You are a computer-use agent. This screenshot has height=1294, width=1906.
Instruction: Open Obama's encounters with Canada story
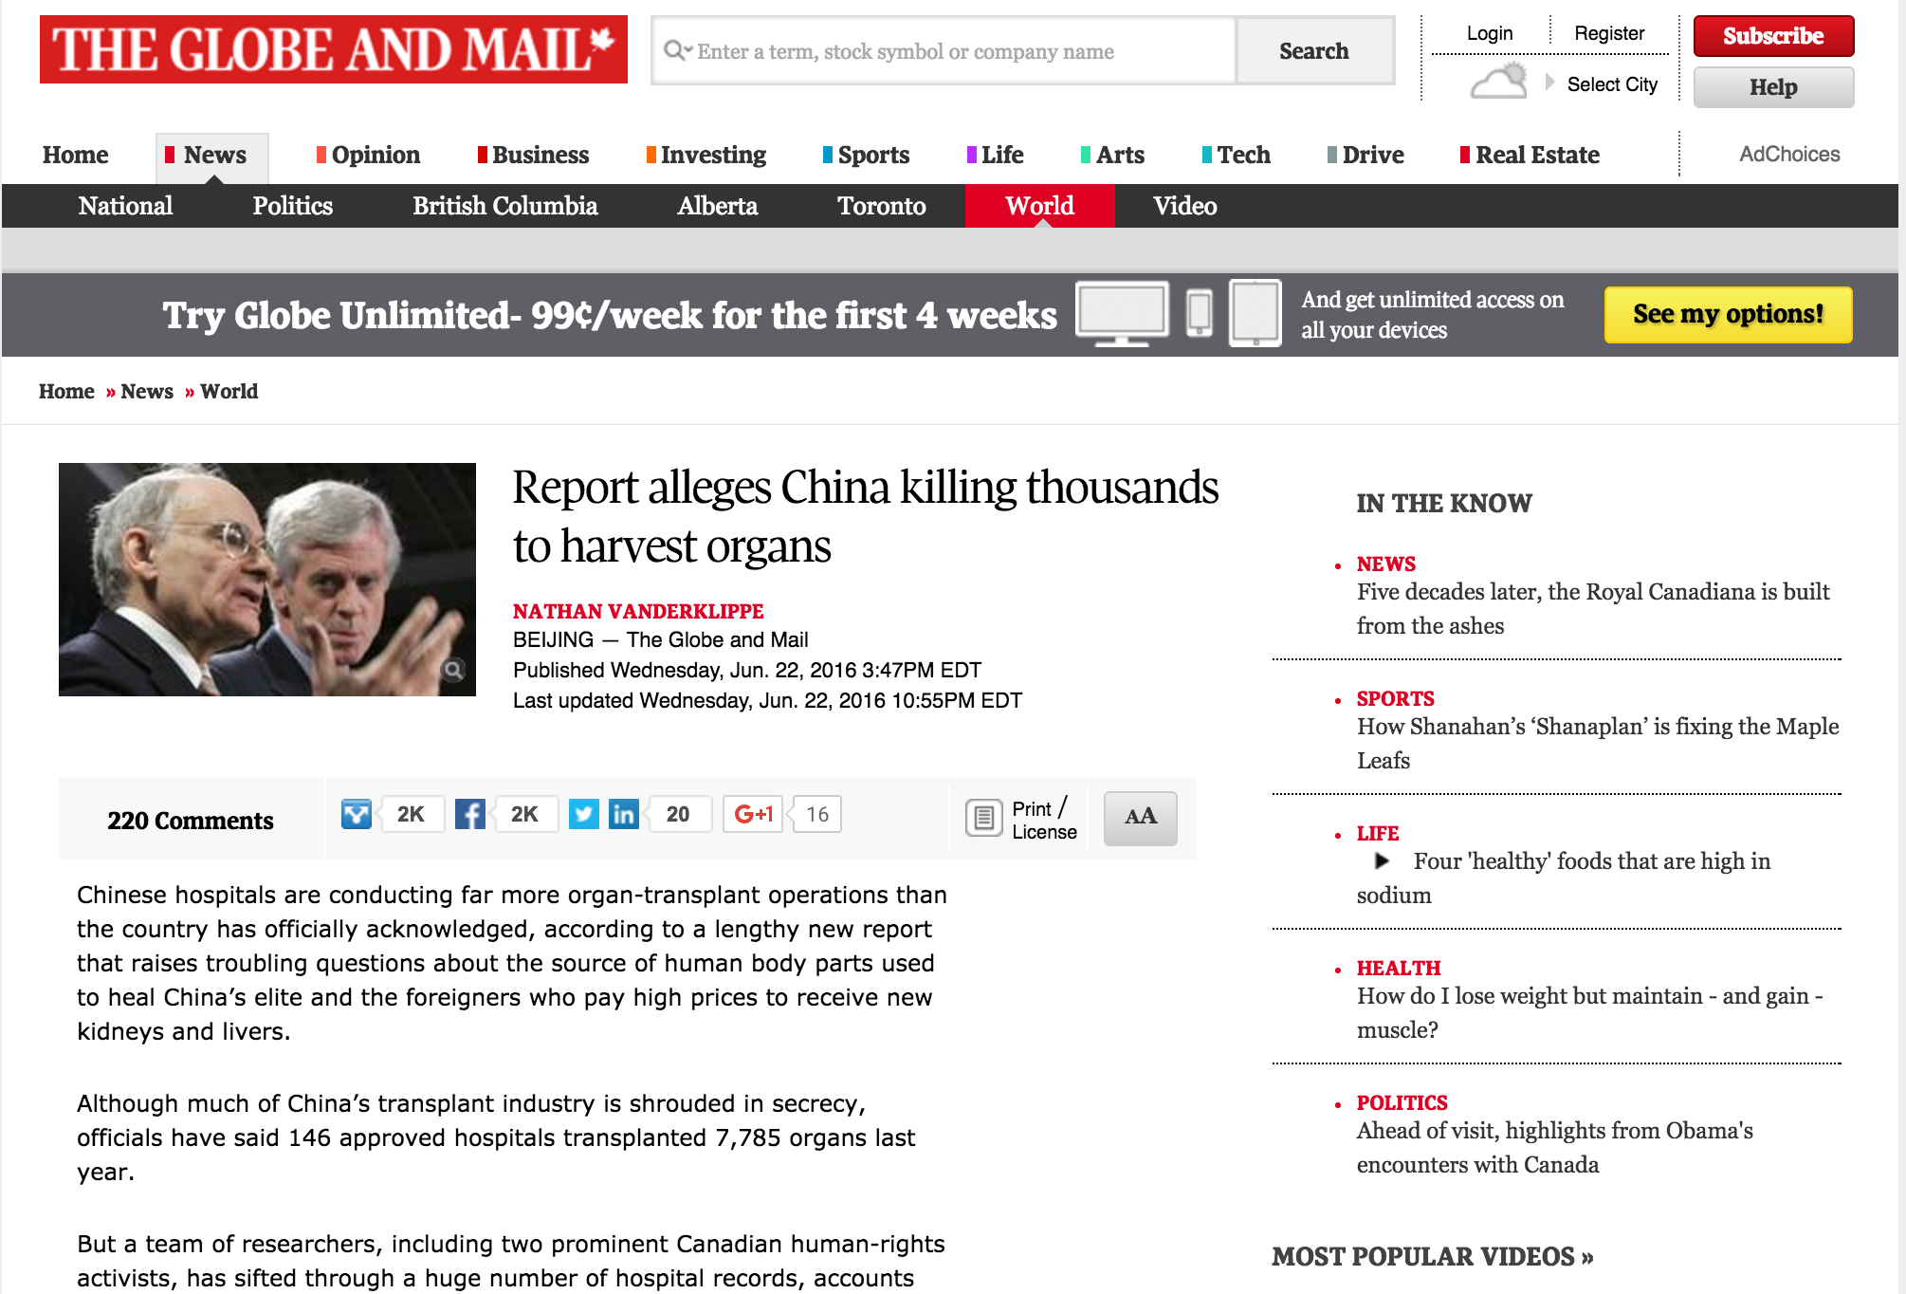1555,1148
